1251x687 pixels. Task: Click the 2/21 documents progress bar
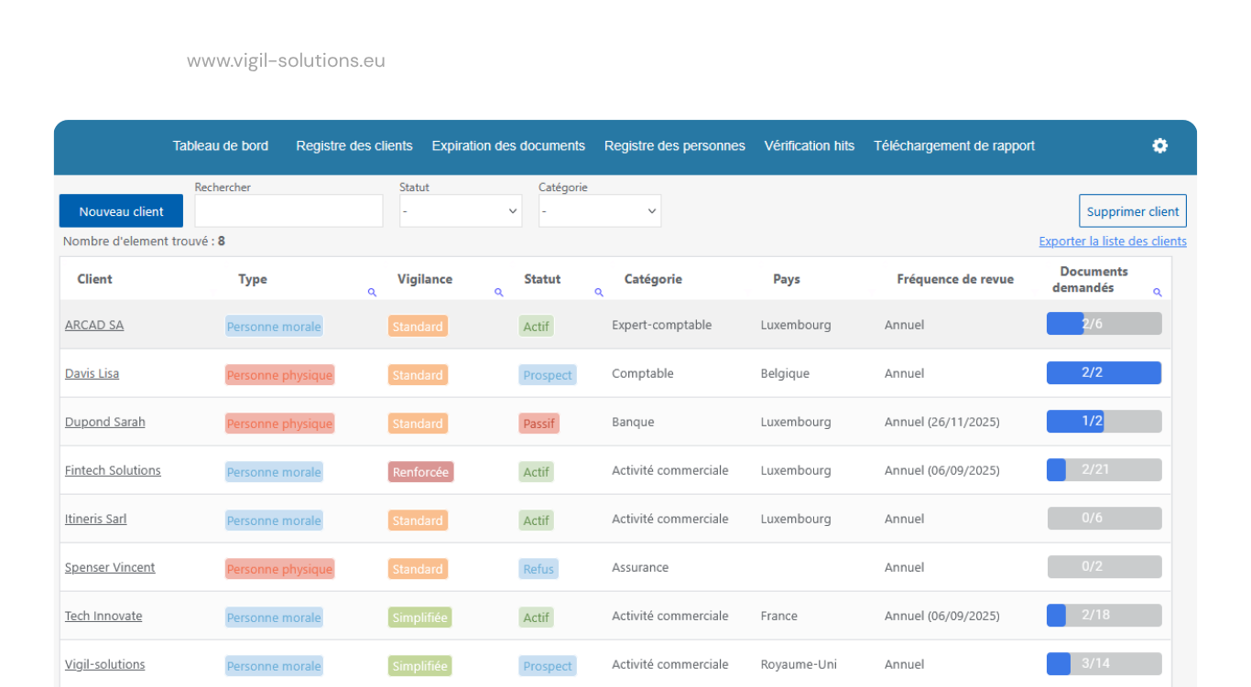[x=1104, y=469]
